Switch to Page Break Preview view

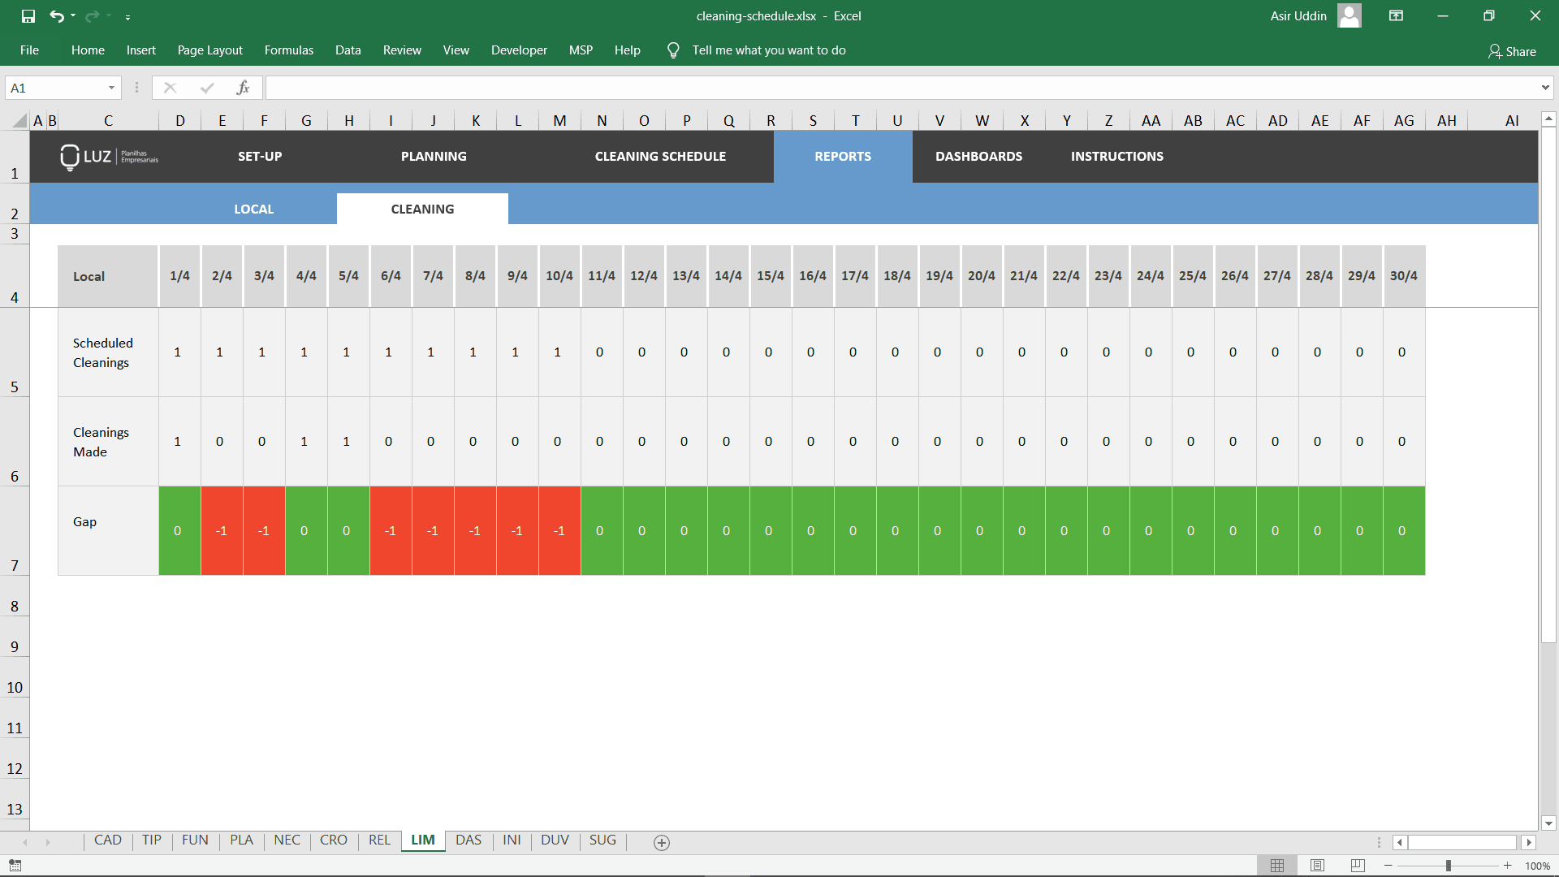[1358, 866]
